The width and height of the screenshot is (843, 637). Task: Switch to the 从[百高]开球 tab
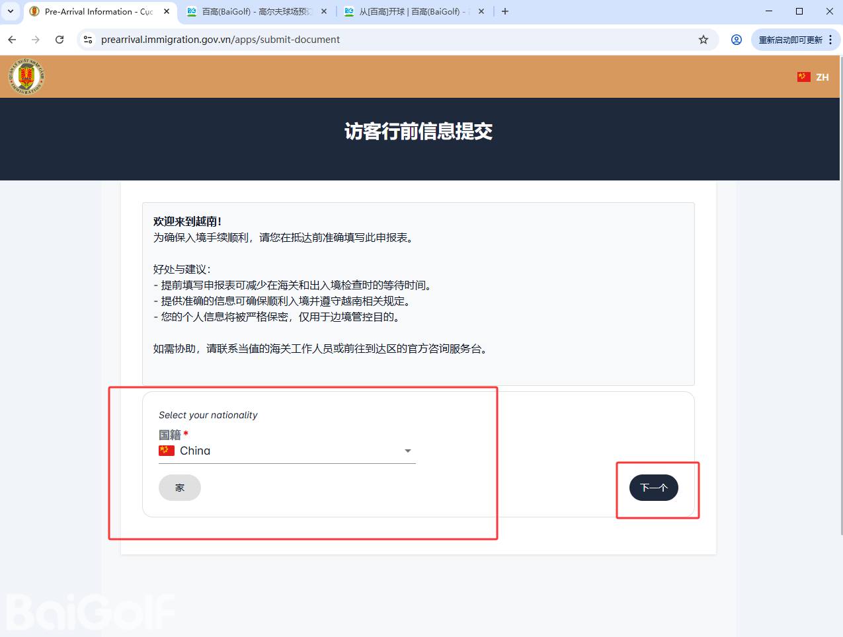pos(410,11)
